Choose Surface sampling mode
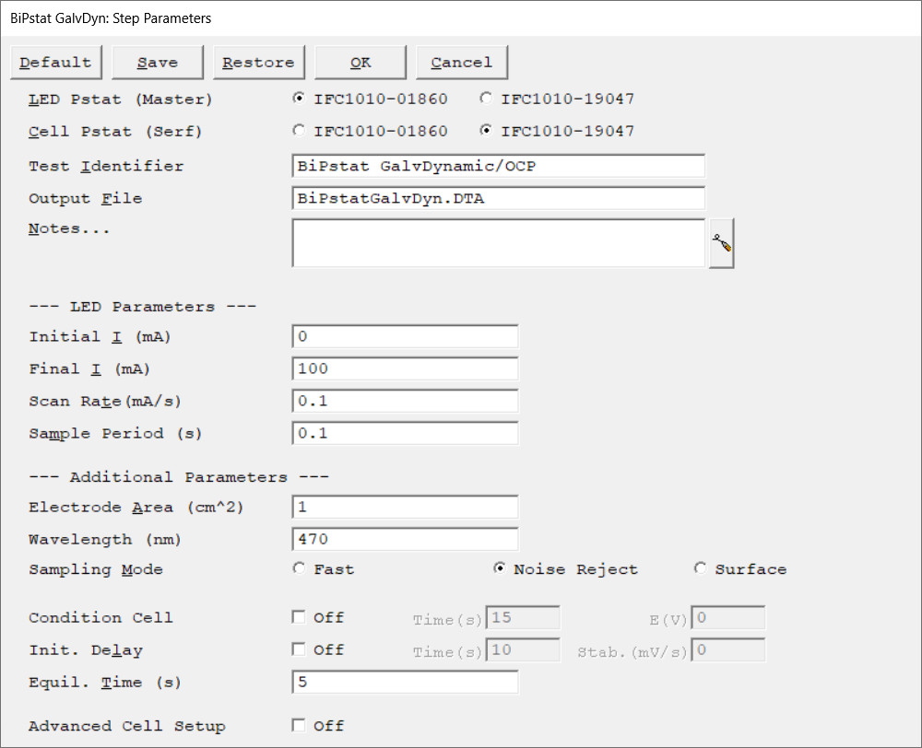 [700, 569]
